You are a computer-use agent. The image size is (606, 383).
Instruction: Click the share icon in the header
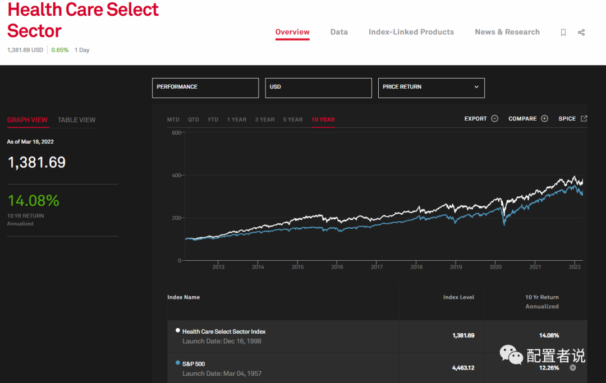click(581, 33)
